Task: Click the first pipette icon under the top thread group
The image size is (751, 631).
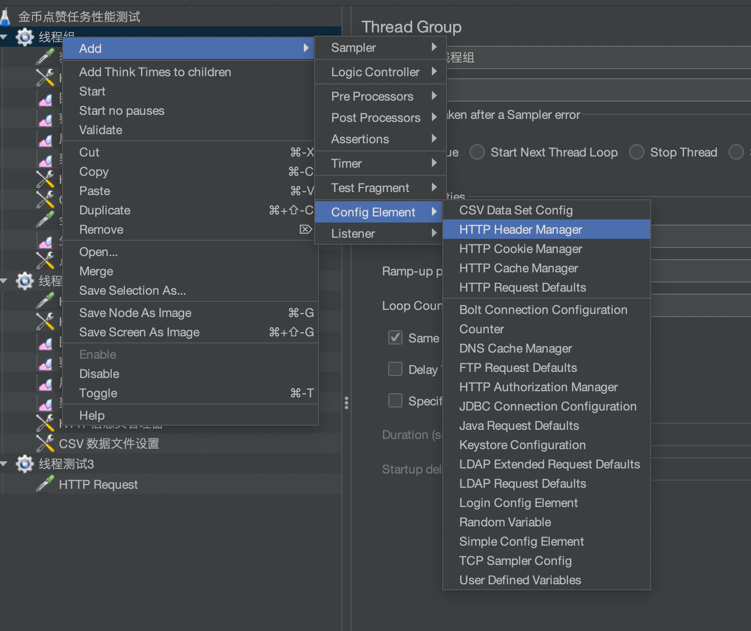Action: pos(45,56)
